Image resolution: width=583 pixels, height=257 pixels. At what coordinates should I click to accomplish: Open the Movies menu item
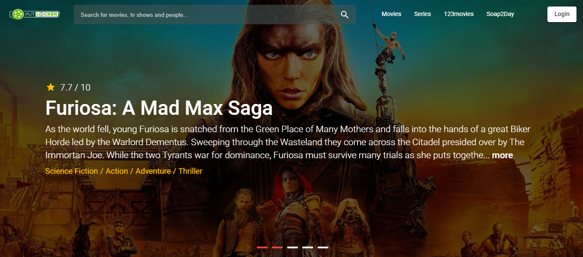click(391, 14)
